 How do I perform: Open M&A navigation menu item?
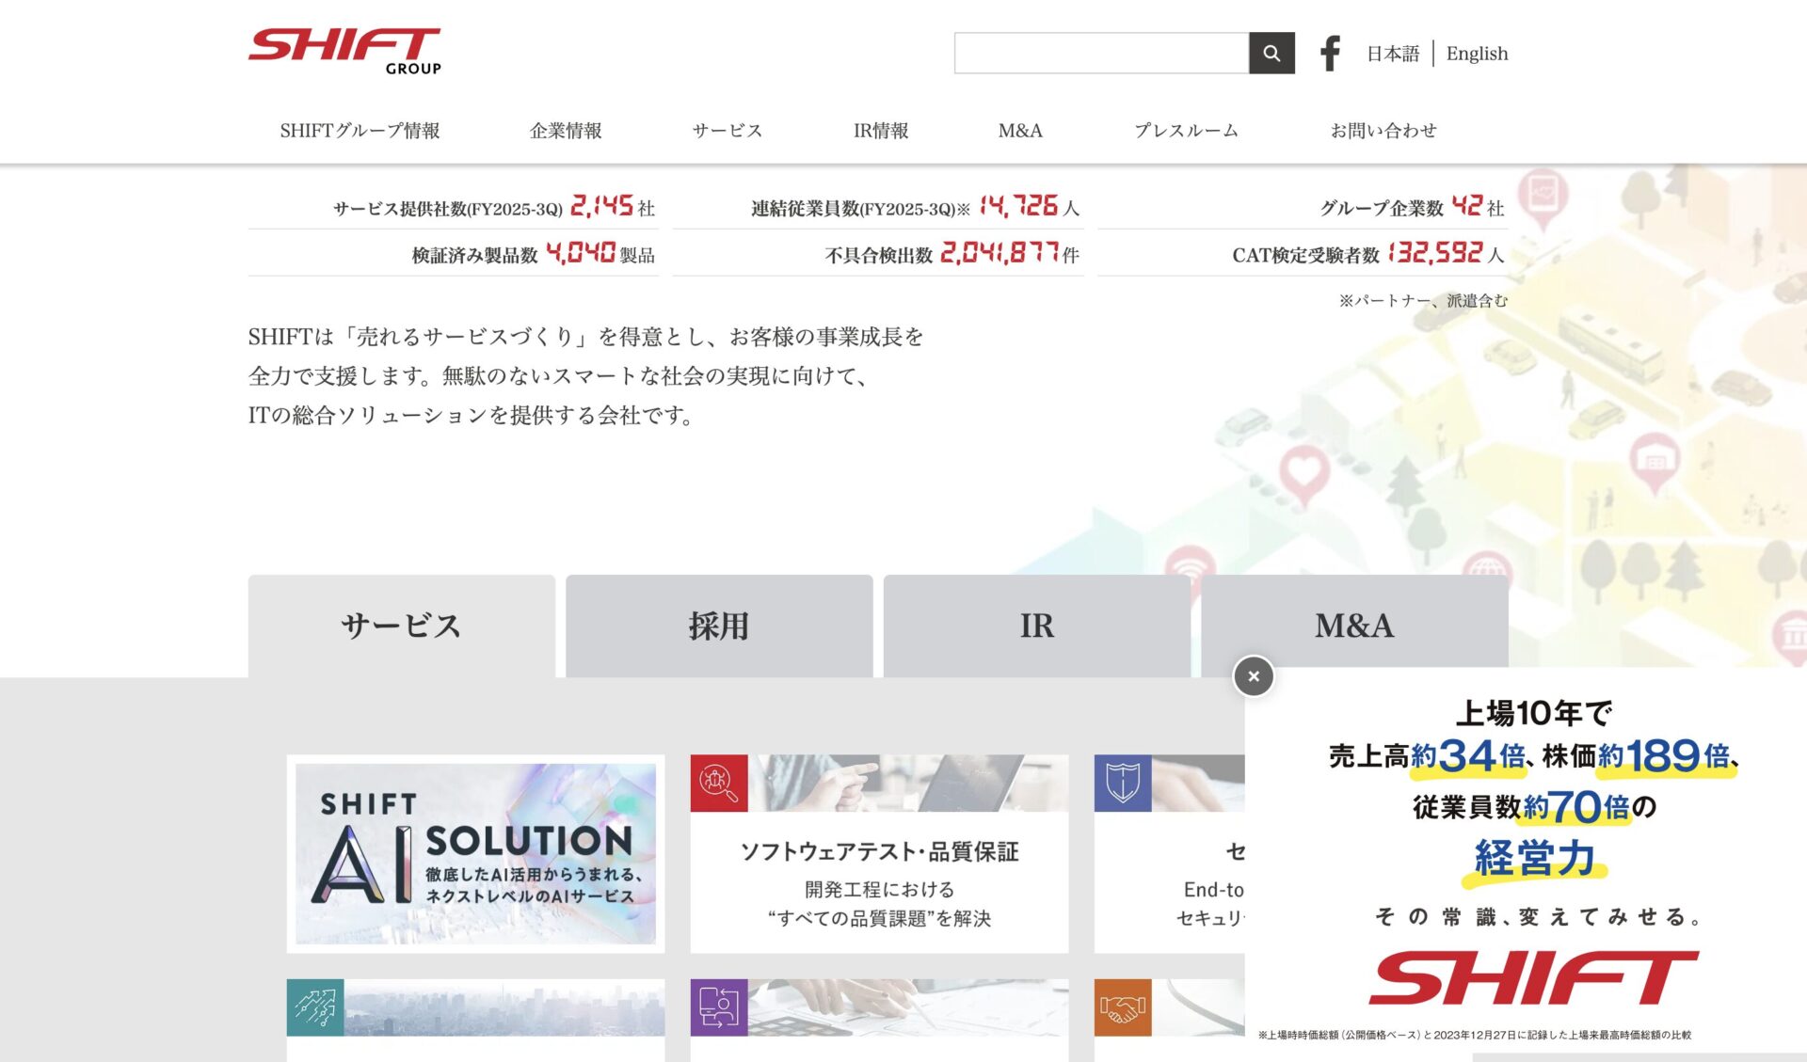[x=1020, y=131]
